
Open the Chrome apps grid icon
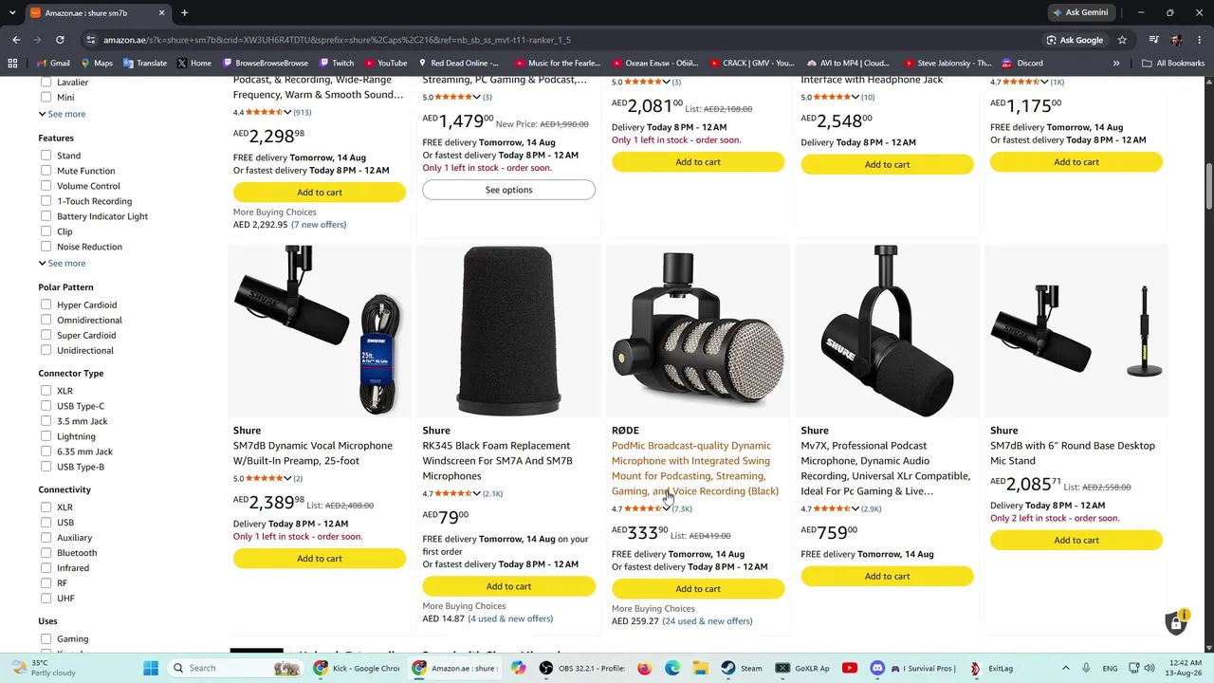click(12, 64)
